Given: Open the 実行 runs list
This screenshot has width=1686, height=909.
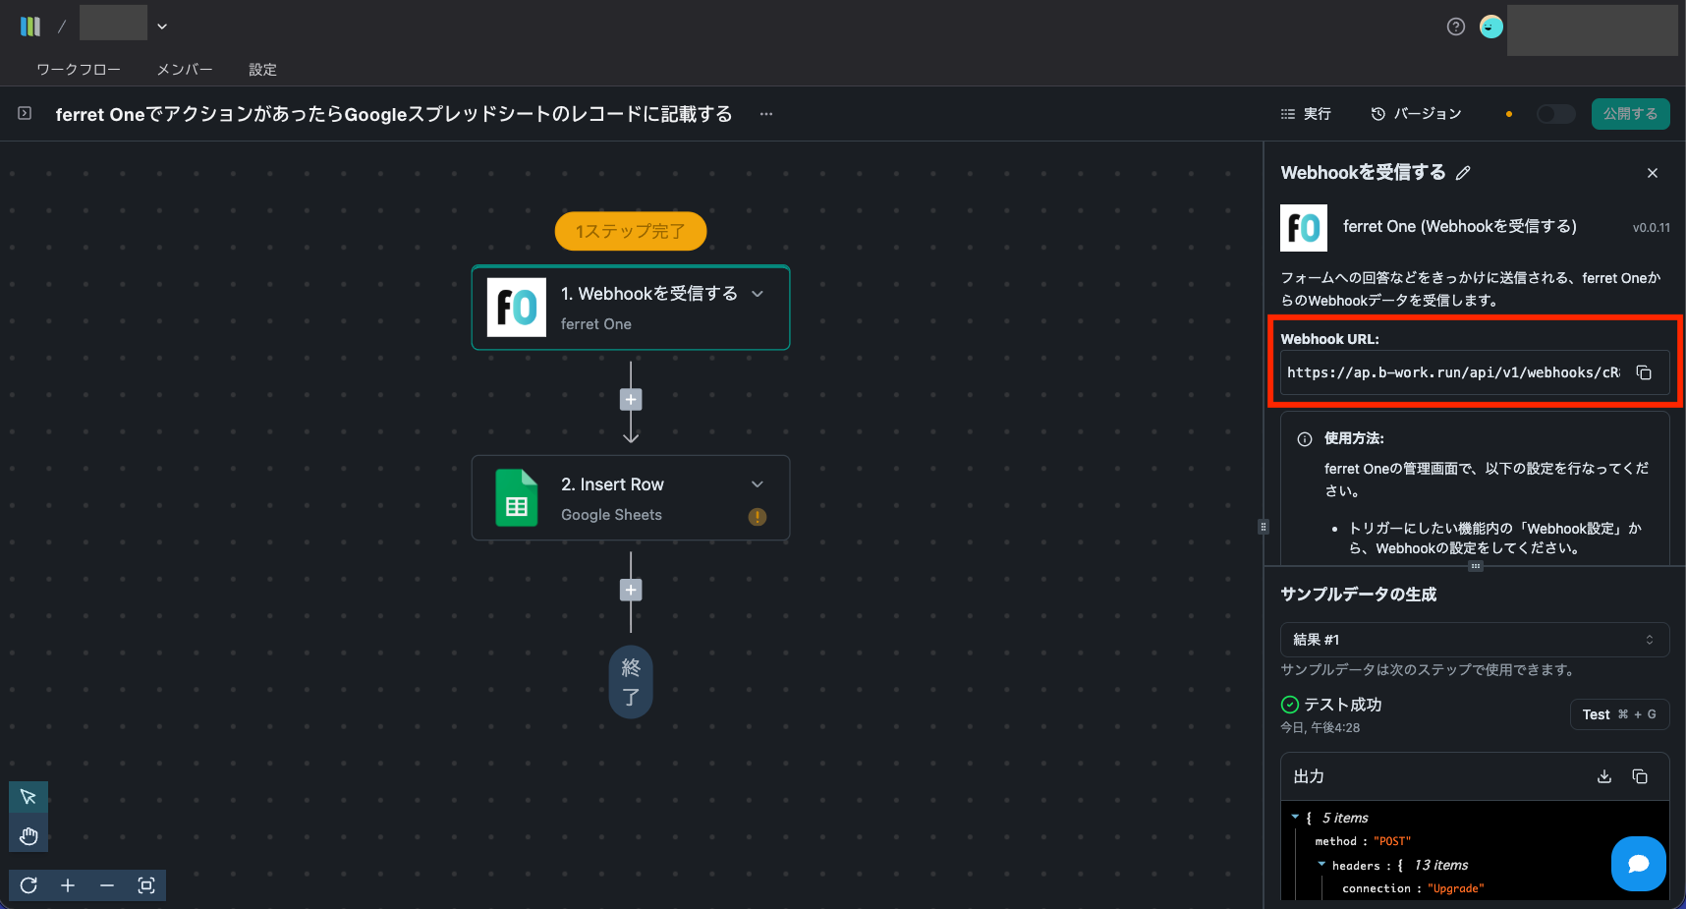Looking at the screenshot, I should pyautogui.click(x=1306, y=114).
